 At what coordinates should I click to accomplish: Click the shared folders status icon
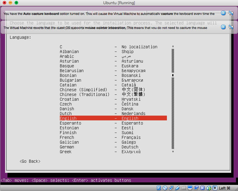pos(184,188)
